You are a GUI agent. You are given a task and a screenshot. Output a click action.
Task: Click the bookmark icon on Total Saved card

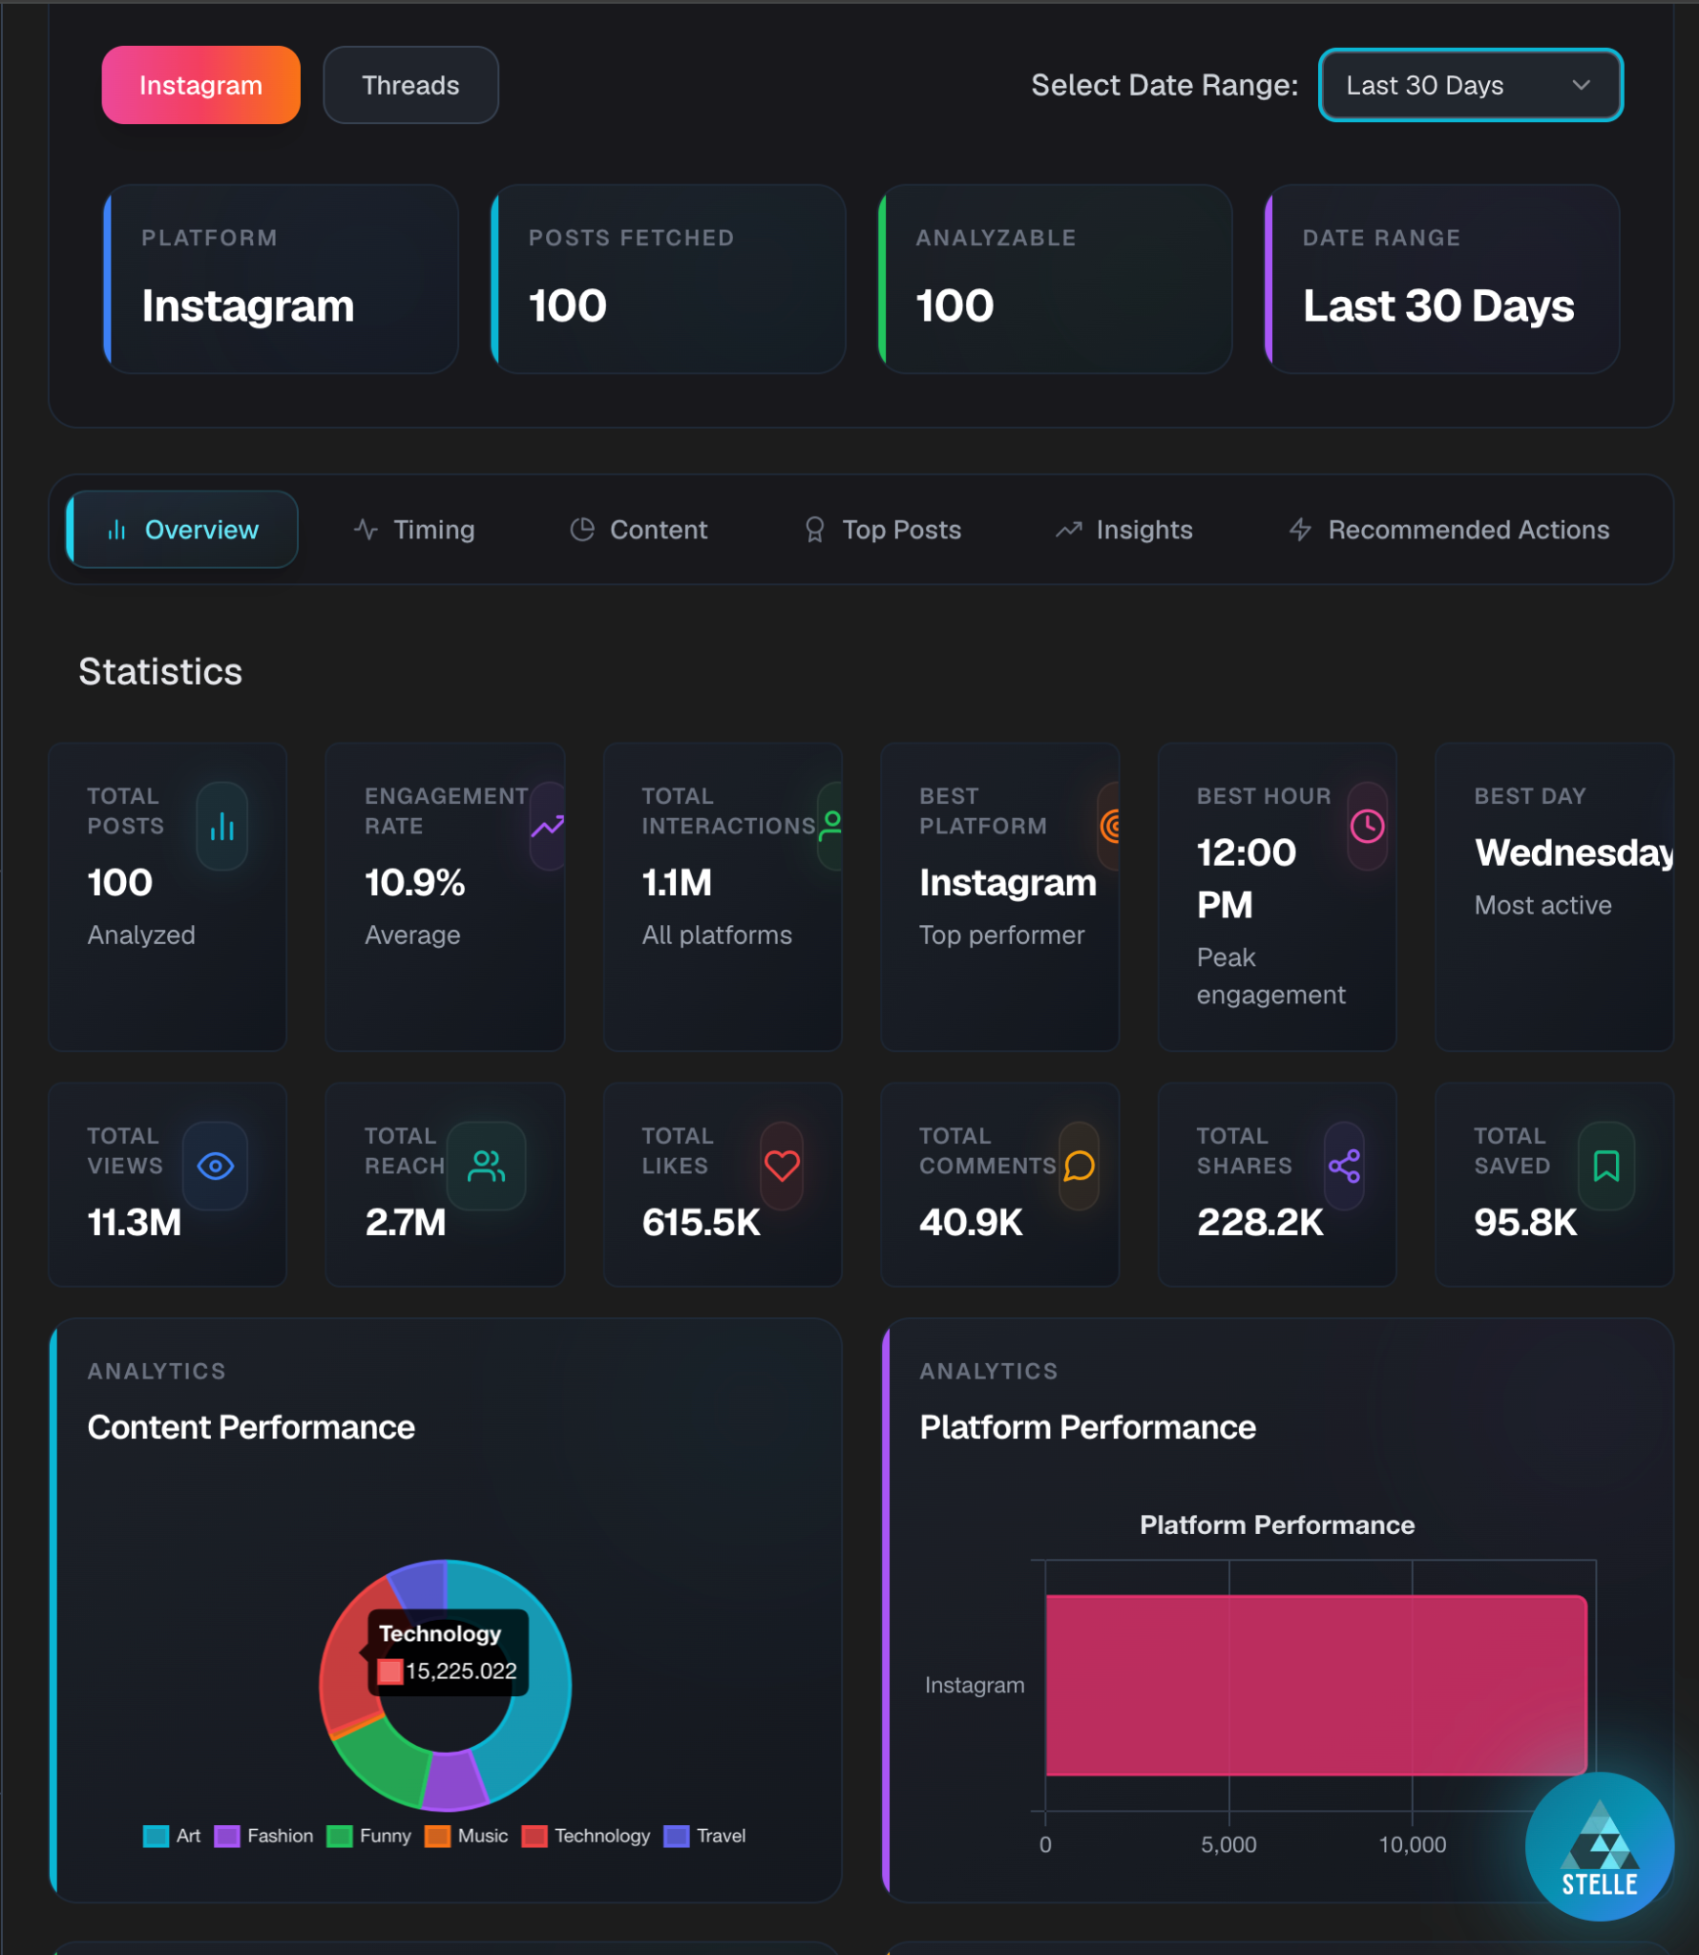(x=1606, y=1167)
